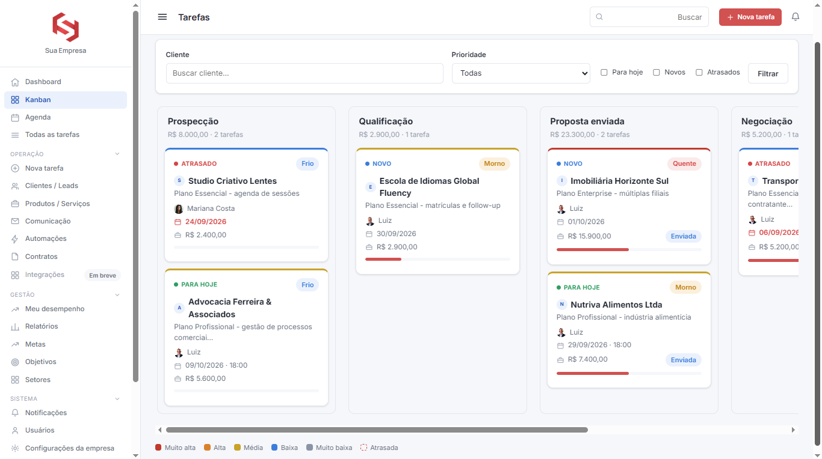
Task: Click the Produtos / Serviços briefcase icon
Action: point(15,204)
